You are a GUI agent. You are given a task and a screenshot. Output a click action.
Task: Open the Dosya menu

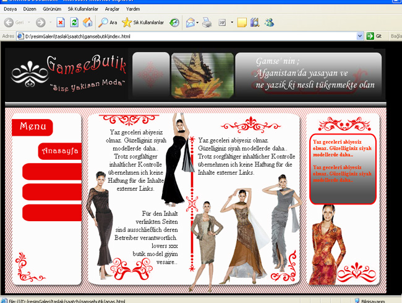tap(11, 9)
